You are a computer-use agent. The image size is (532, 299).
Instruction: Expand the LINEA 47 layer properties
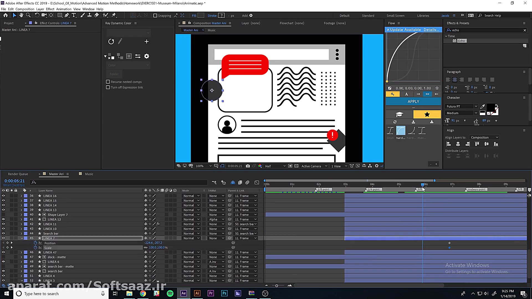coord(21,252)
